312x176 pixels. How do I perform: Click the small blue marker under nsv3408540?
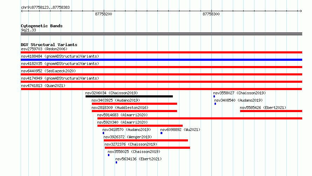click(x=215, y=104)
